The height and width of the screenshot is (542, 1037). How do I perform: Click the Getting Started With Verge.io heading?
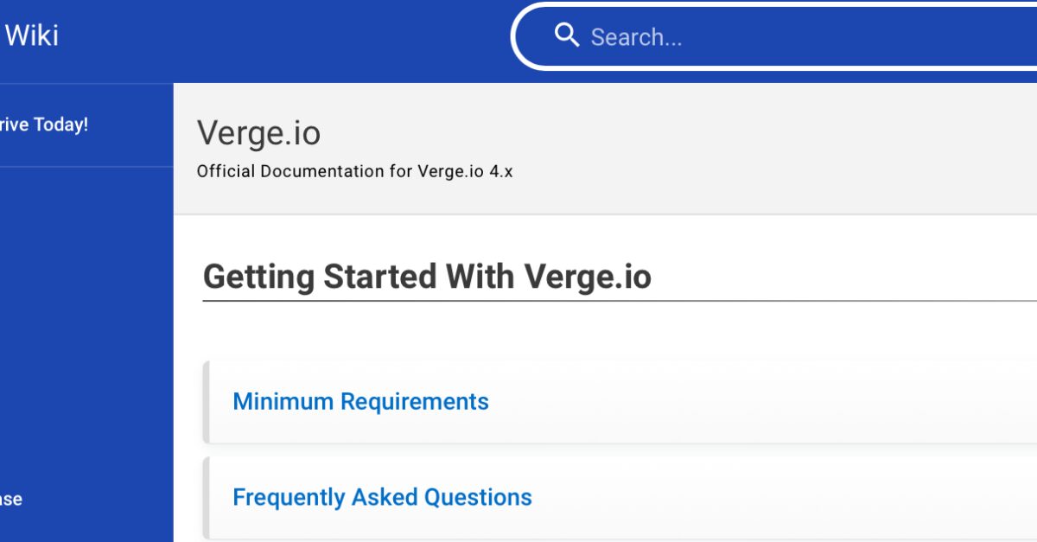coord(427,277)
